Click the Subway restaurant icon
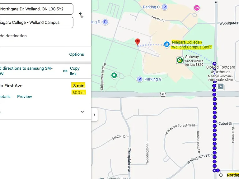The image size is (239, 179). coord(180,60)
